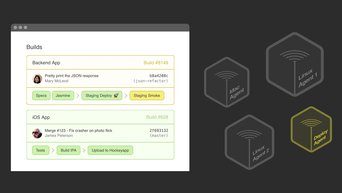The image size is (342, 193).
Task: Open the running Staging Smoke step
Action: 147,95
